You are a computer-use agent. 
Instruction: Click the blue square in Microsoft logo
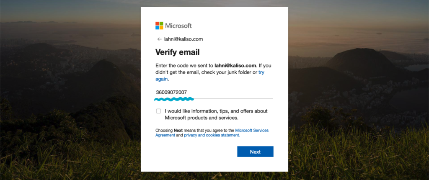point(157,28)
